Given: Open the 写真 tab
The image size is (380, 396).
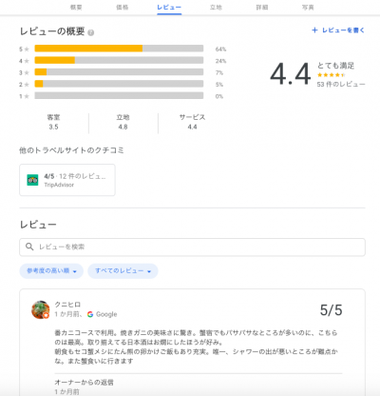Looking at the screenshot, I should point(308,8).
